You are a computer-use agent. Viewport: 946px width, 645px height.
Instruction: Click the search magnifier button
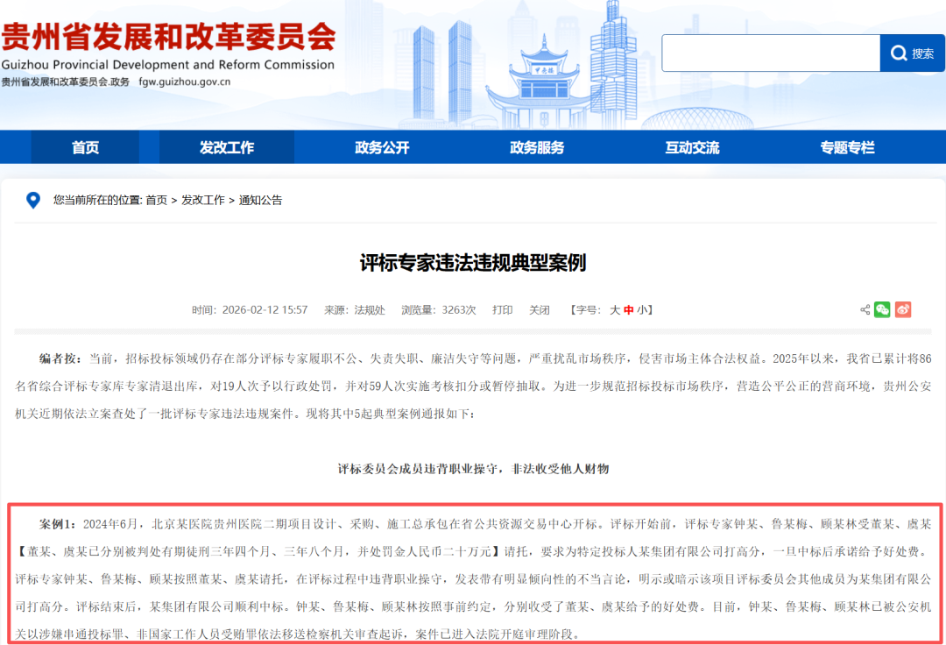[x=912, y=53]
